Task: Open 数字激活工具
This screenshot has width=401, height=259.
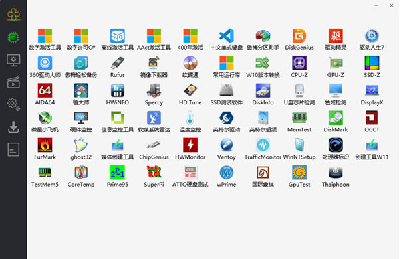Action: pos(45,39)
